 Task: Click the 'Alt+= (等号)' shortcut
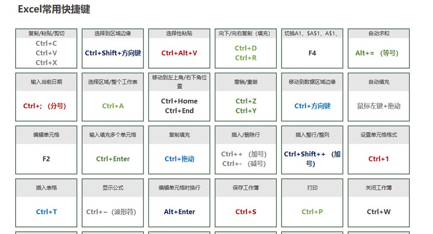(x=377, y=53)
